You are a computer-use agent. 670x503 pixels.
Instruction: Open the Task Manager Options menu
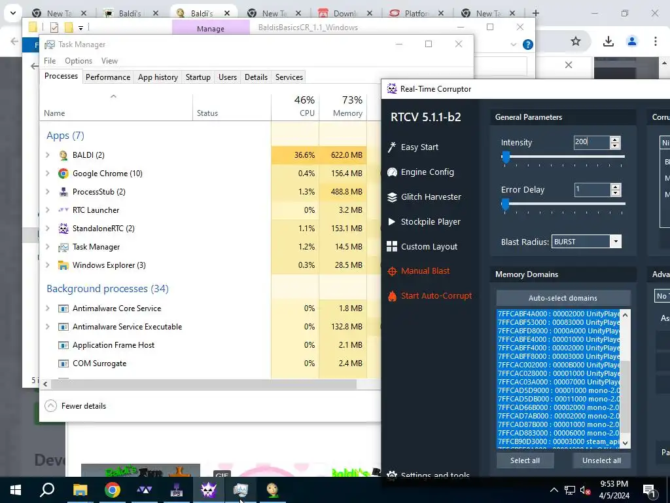79,61
